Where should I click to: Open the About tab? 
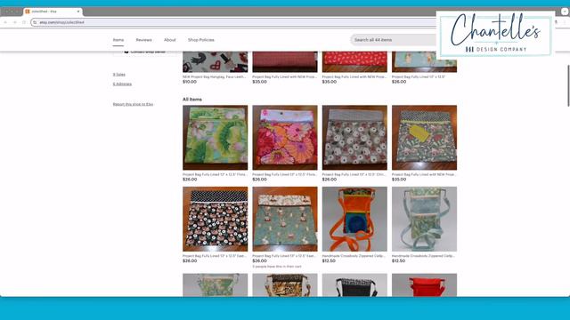coord(170,40)
